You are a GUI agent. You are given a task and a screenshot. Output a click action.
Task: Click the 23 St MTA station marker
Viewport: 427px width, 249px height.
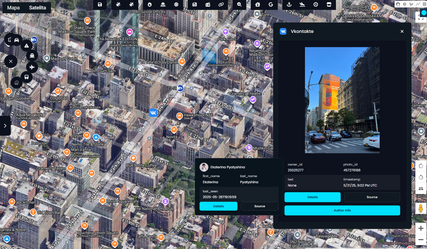(x=180, y=88)
